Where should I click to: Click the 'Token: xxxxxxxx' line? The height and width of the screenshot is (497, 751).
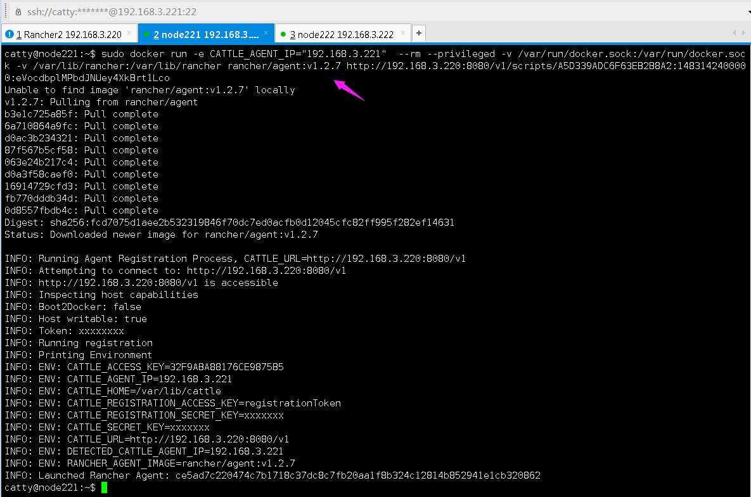coord(64,331)
